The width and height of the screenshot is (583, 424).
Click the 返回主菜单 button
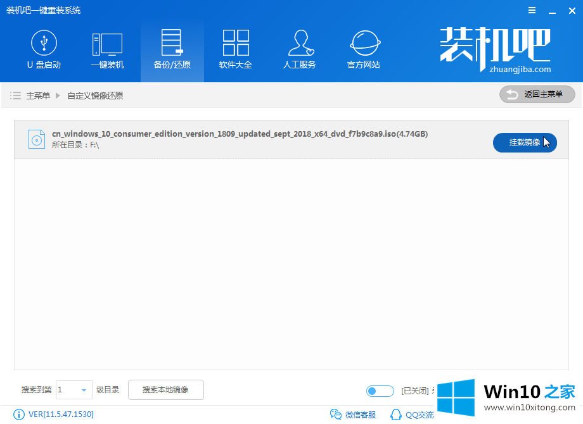537,94
